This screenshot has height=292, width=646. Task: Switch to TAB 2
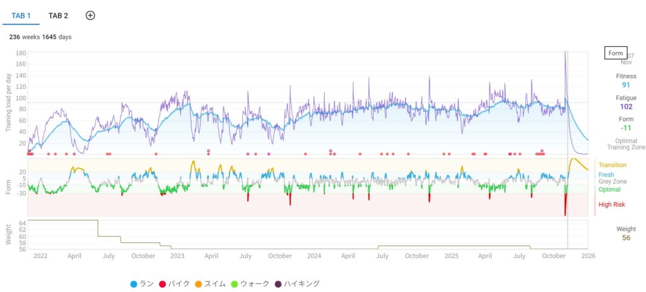click(x=58, y=16)
